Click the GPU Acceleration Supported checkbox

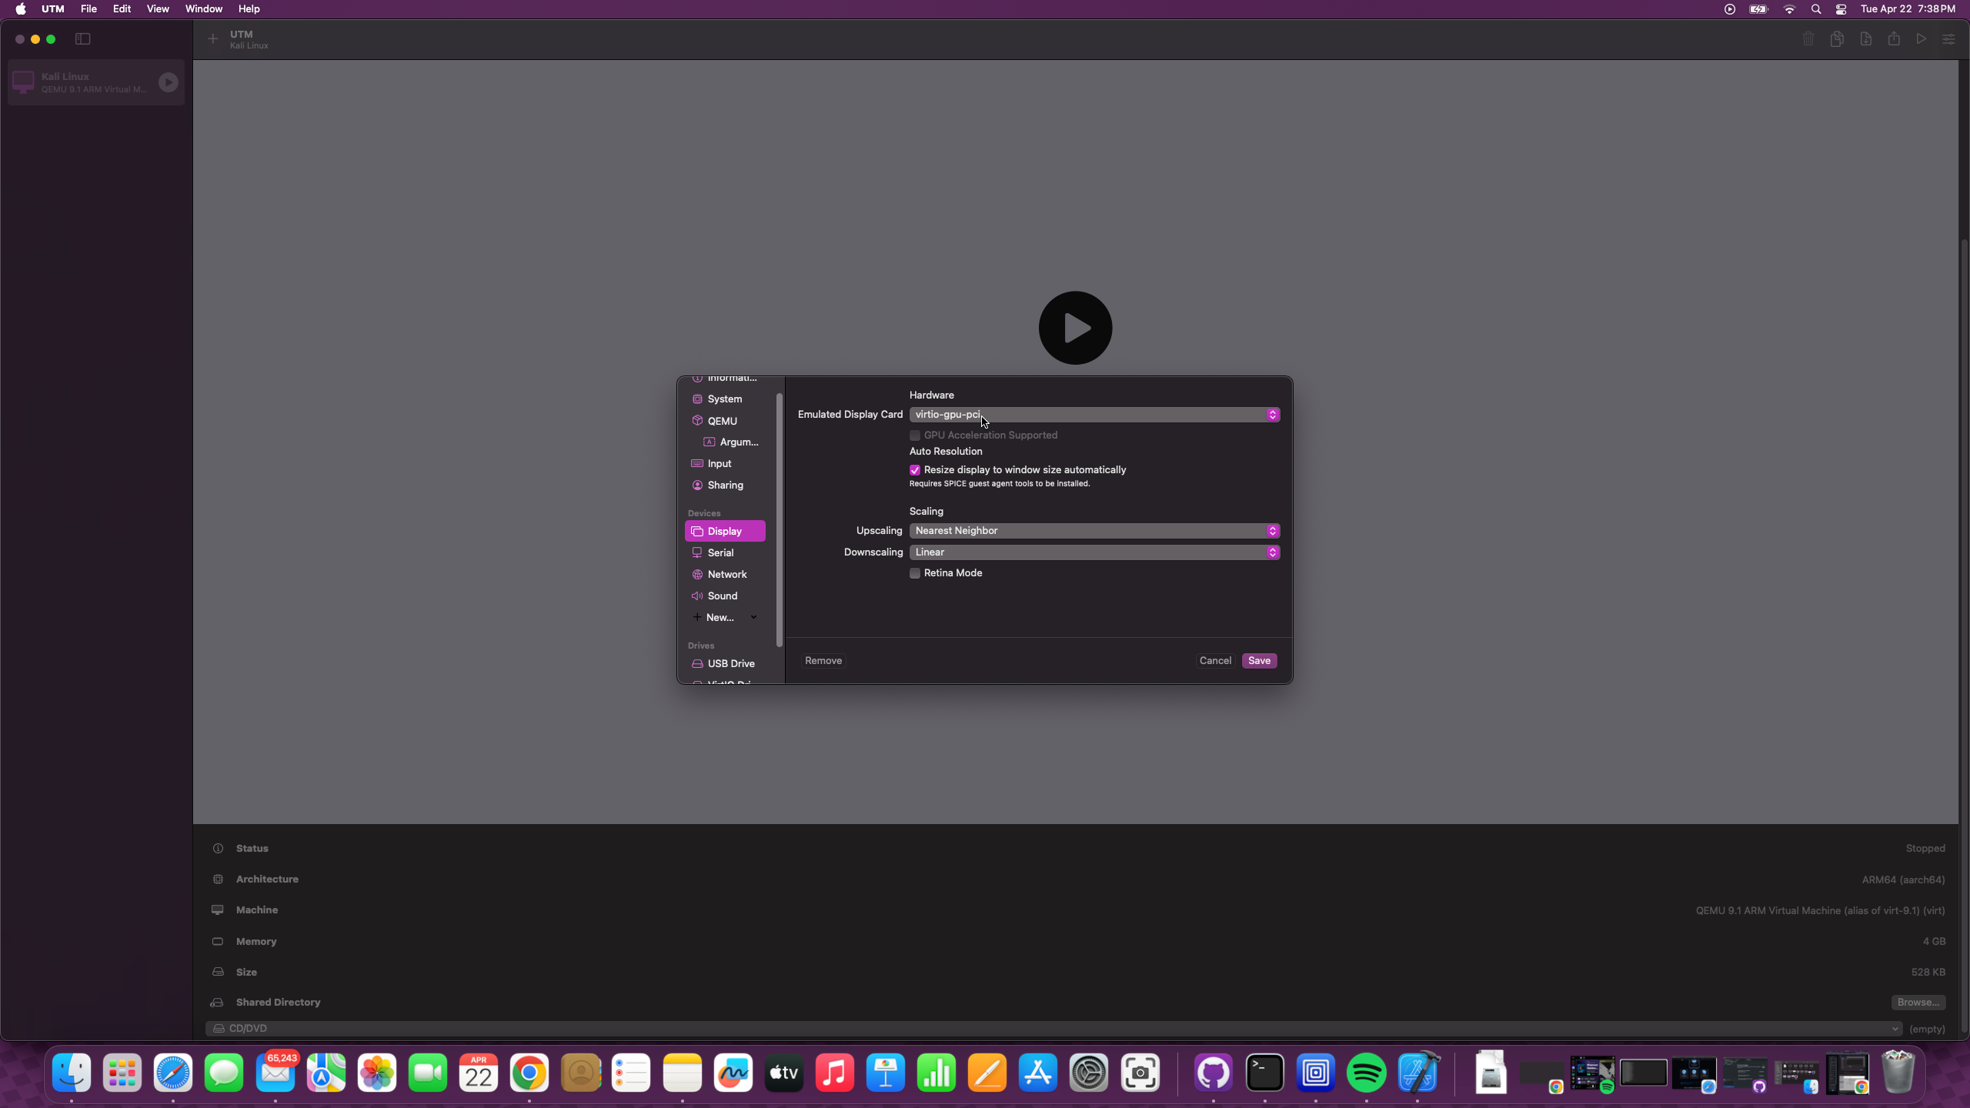915,436
